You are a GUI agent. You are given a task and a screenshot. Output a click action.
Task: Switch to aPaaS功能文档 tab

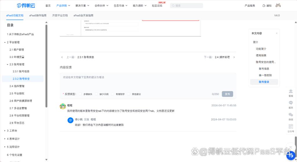point(15,16)
